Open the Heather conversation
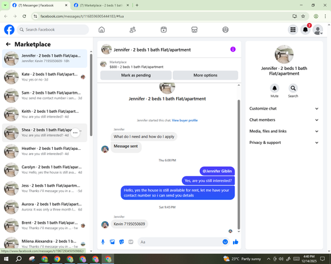This screenshot has height=264, width=331. pos(44,151)
